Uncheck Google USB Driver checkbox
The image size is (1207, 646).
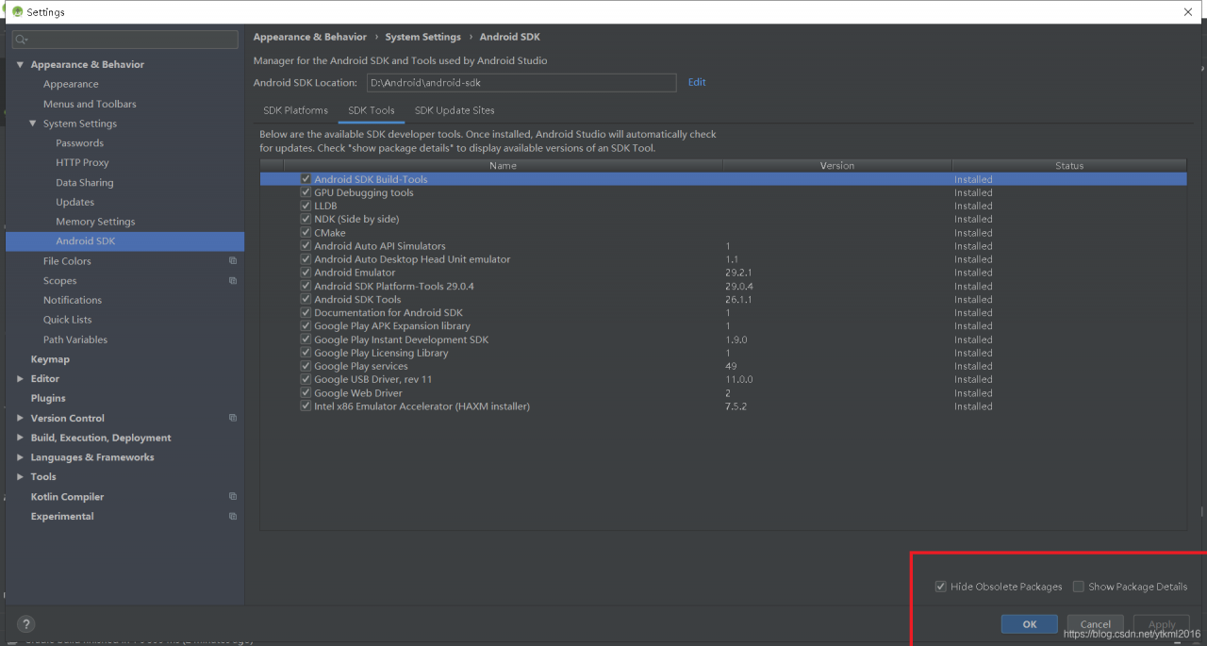[306, 380]
